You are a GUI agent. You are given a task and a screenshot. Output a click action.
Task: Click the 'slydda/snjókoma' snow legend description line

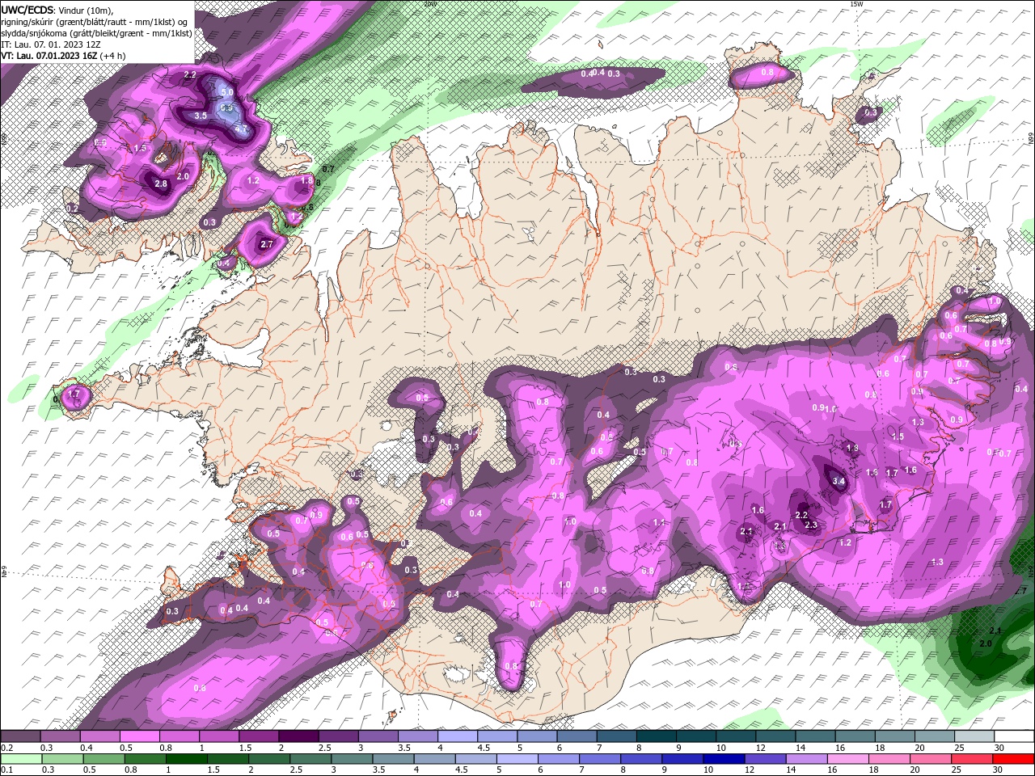pyautogui.click(x=97, y=33)
